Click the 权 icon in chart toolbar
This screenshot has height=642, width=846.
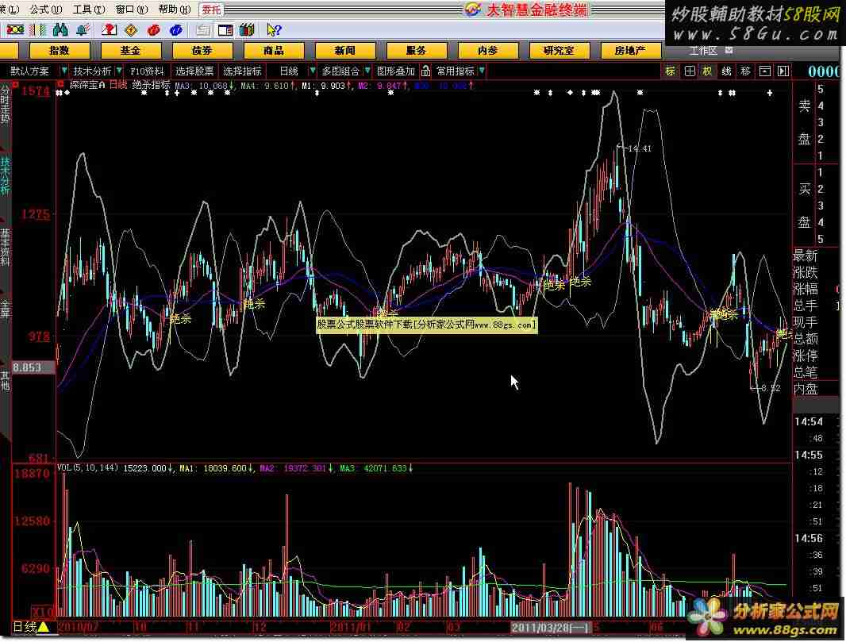click(x=707, y=71)
